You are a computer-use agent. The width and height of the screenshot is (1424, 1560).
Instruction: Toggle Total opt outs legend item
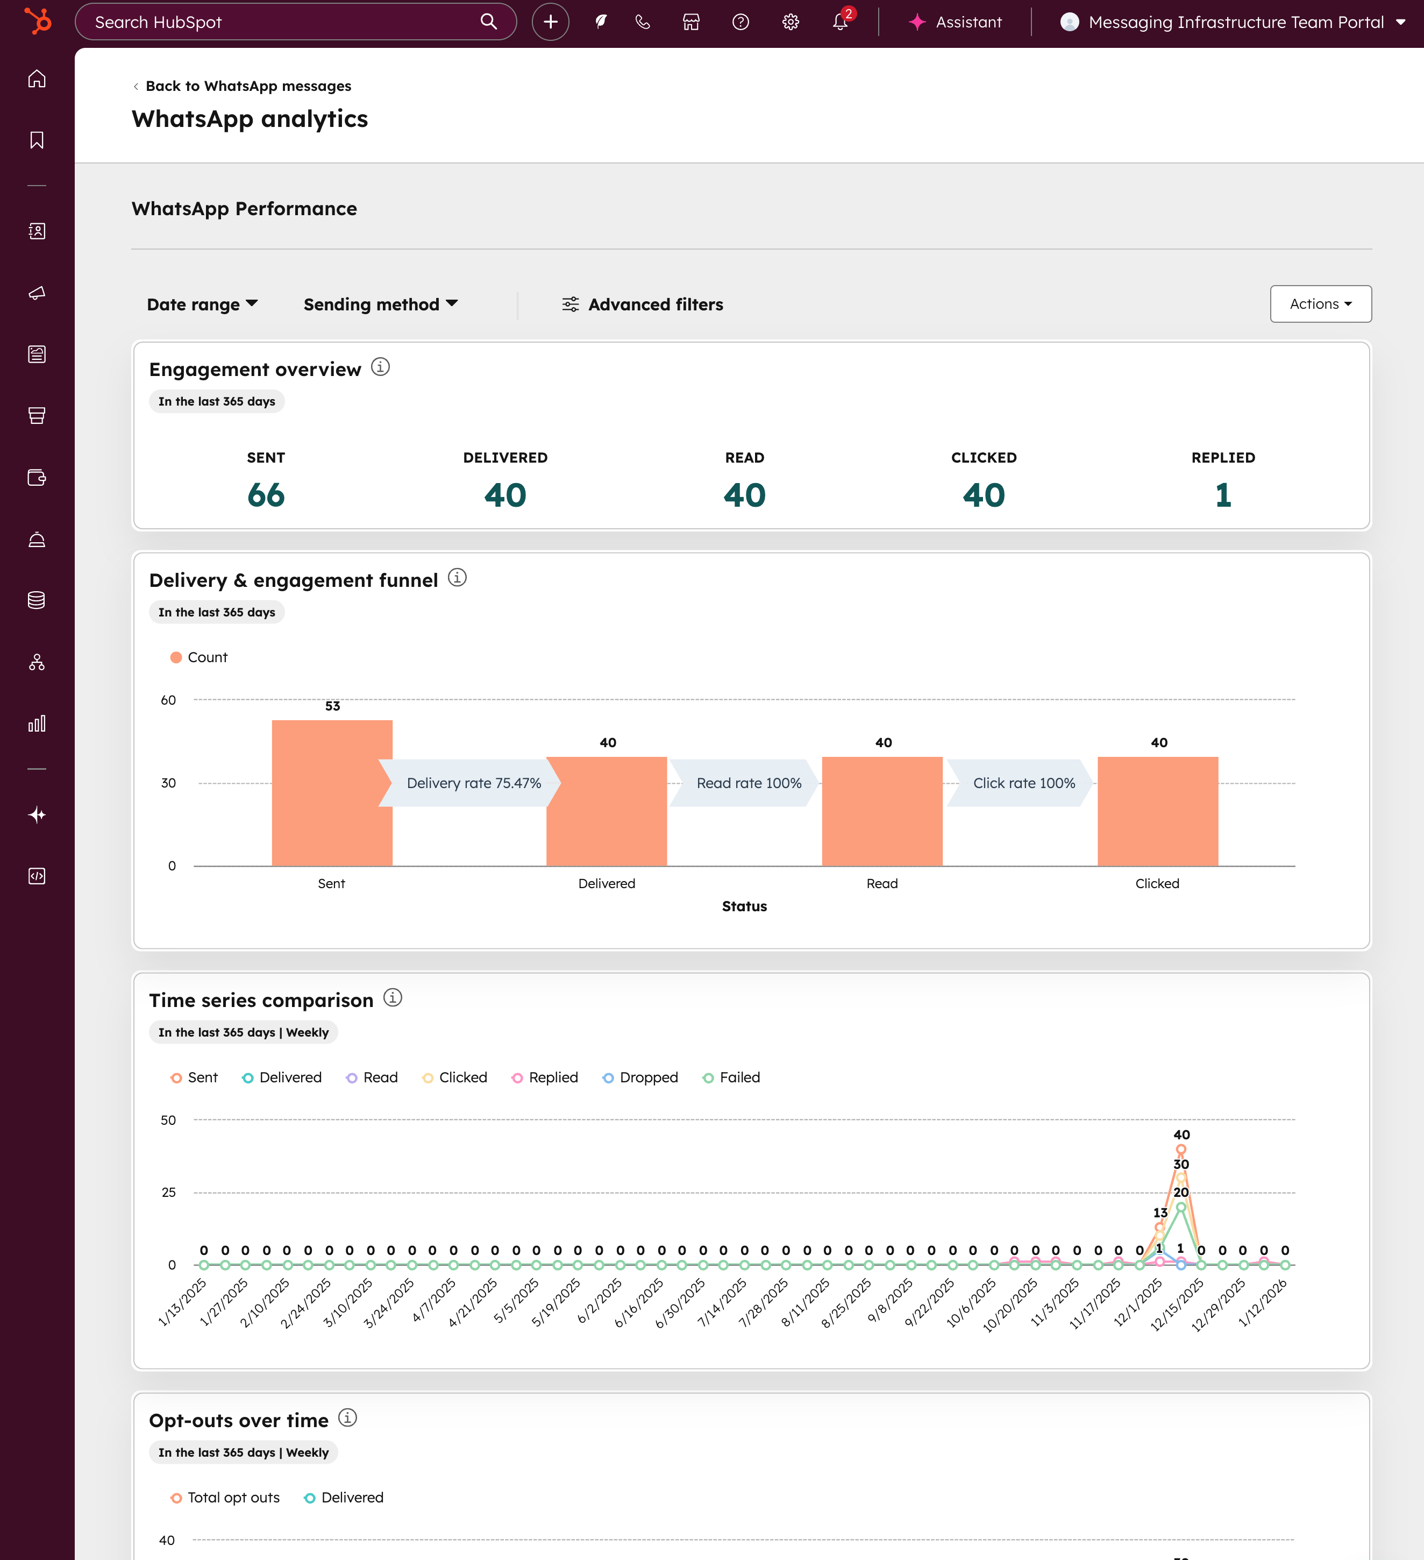tap(225, 1497)
